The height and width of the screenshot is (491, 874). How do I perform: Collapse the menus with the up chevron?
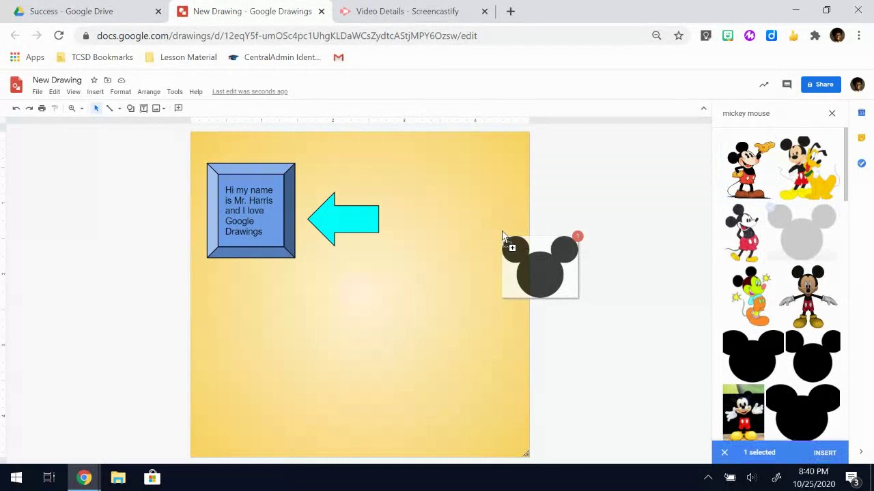[703, 108]
